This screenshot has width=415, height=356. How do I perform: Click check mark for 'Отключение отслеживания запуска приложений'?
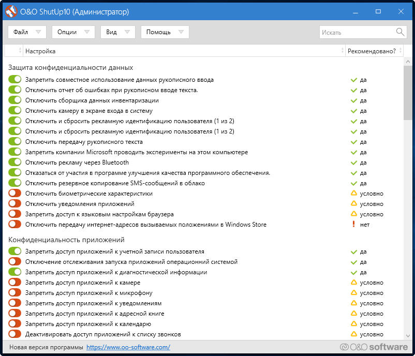353,262
